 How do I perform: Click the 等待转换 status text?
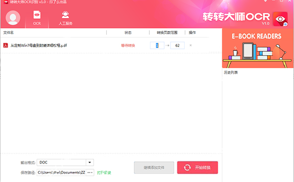pyautogui.click(x=128, y=45)
